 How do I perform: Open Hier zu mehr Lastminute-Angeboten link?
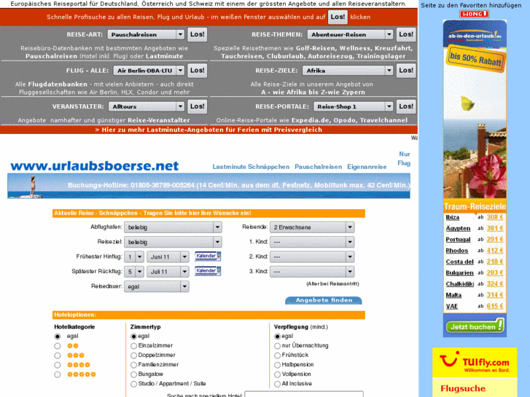point(209,130)
